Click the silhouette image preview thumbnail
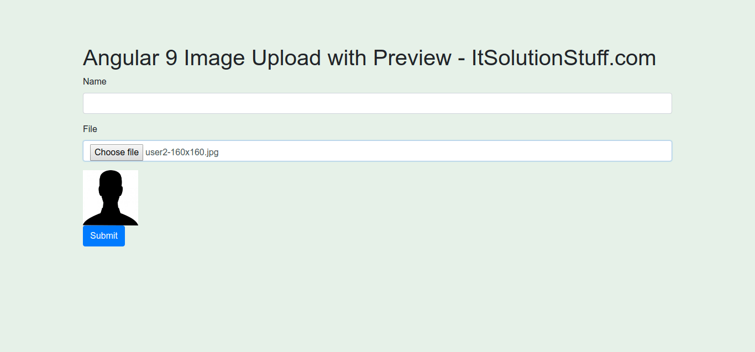This screenshot has width=755, height=352. click(x=111, y=198)
